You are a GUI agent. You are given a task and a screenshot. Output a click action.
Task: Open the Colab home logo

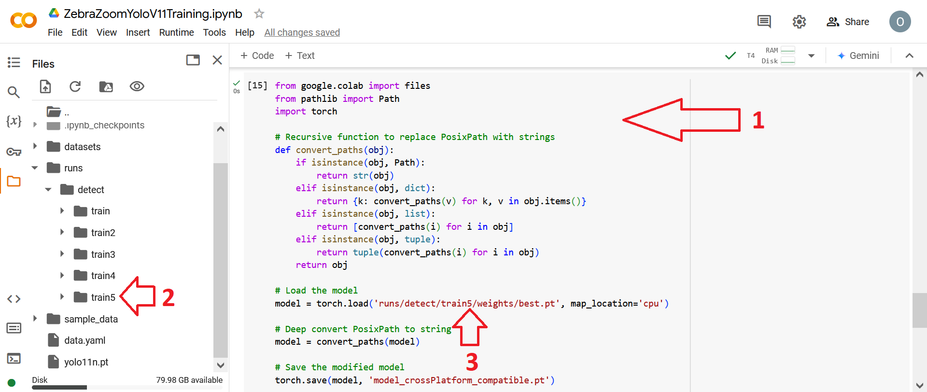tap(23, 21)
